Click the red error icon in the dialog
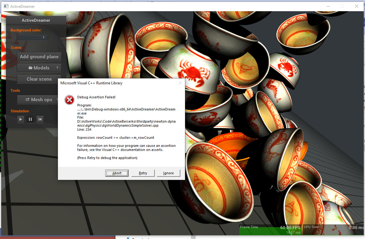This screenshot has height=239, width=365. tap(69, 100)
